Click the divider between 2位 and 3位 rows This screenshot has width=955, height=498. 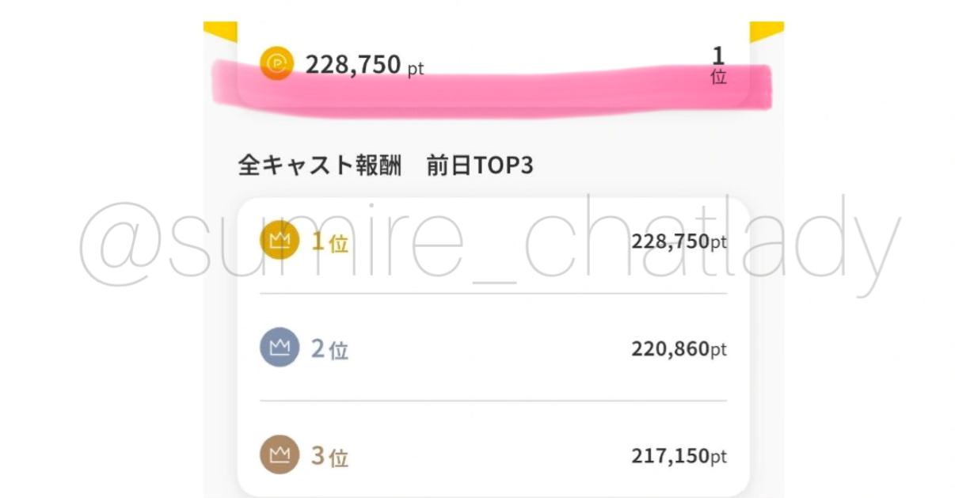coord(493,401)
